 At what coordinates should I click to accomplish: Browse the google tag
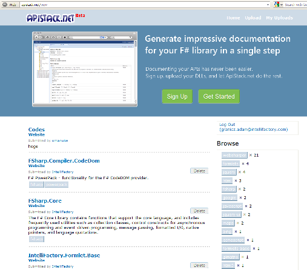[229, 197]
